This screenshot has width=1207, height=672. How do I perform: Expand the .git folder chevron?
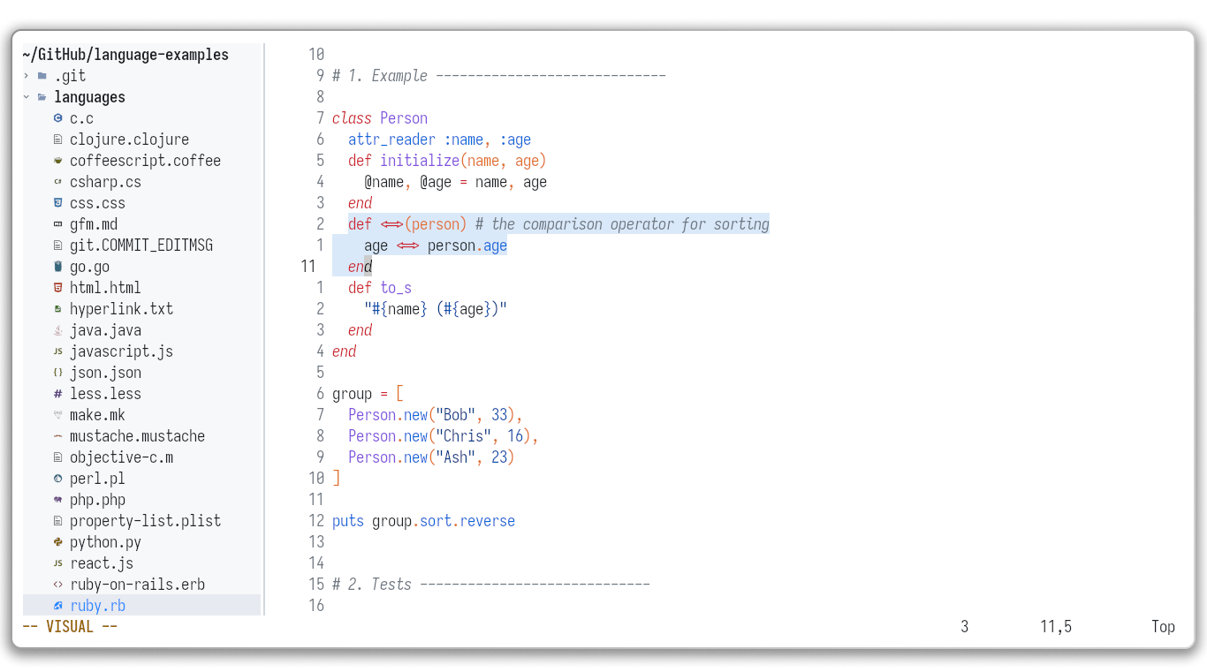click(x=27, y=76)
